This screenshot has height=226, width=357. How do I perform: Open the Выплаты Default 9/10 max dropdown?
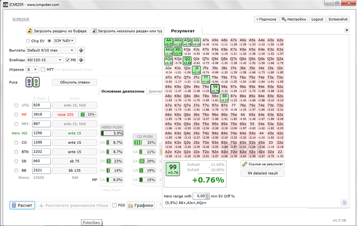[50, 50]
